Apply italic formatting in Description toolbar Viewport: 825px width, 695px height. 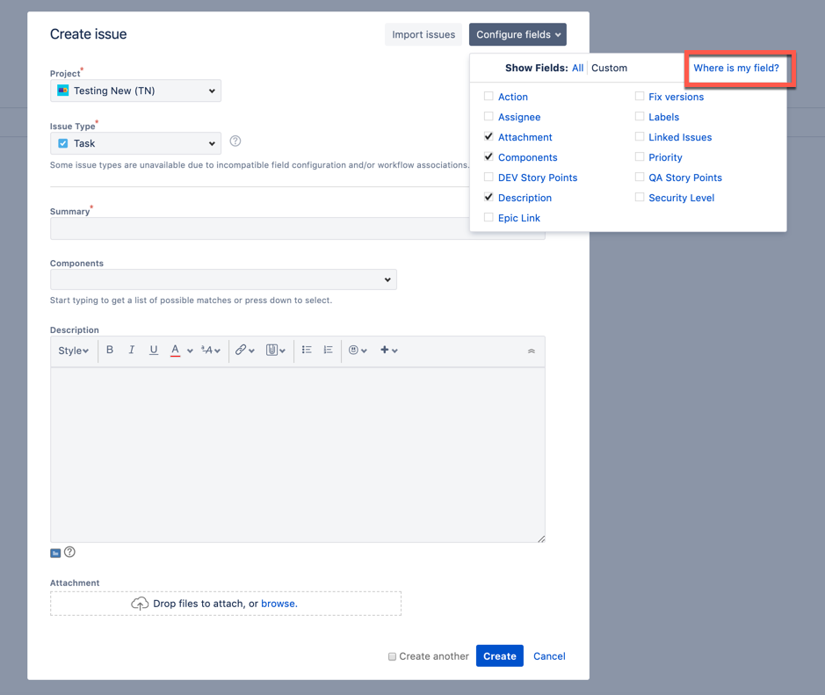coord(132,350)
